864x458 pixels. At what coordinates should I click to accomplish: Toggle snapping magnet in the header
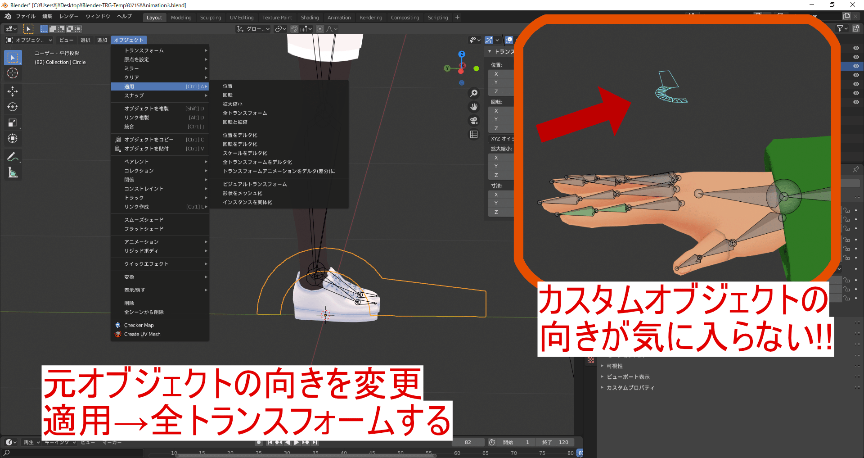pyautogui.click(x=294, y=29)
